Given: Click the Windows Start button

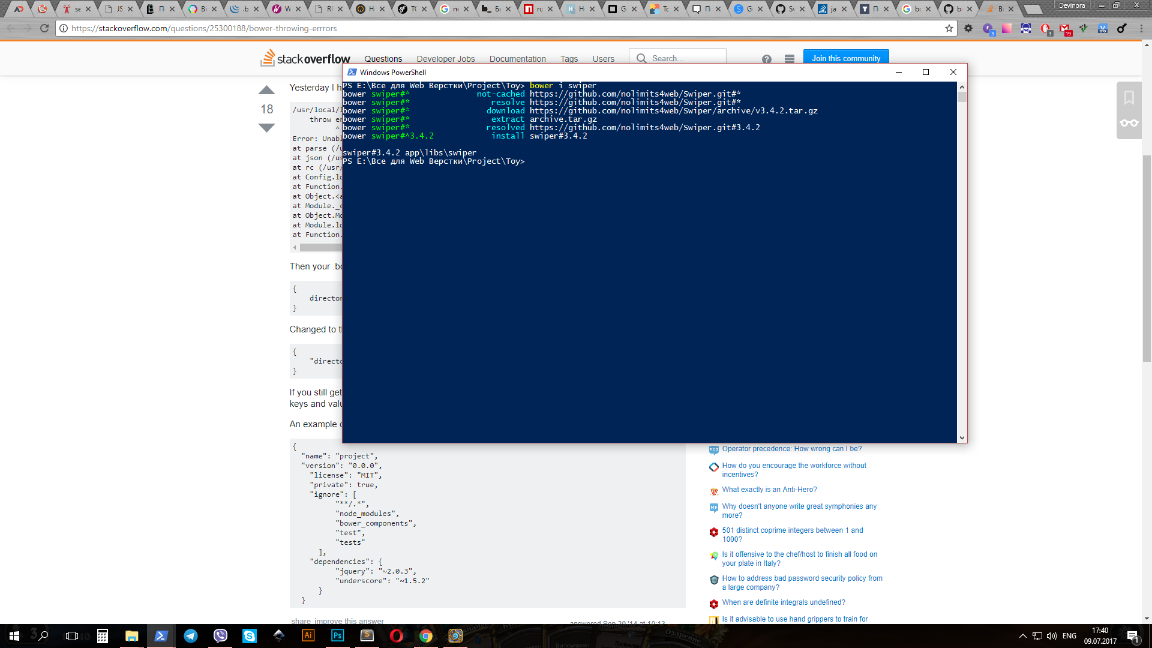Looking at the screenshot, I should [14, 636].
